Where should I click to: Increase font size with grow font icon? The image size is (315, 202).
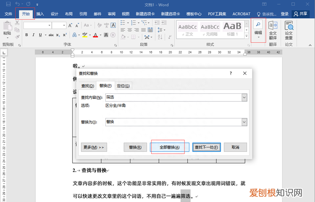pyautogui.click(x=70, y=25)
